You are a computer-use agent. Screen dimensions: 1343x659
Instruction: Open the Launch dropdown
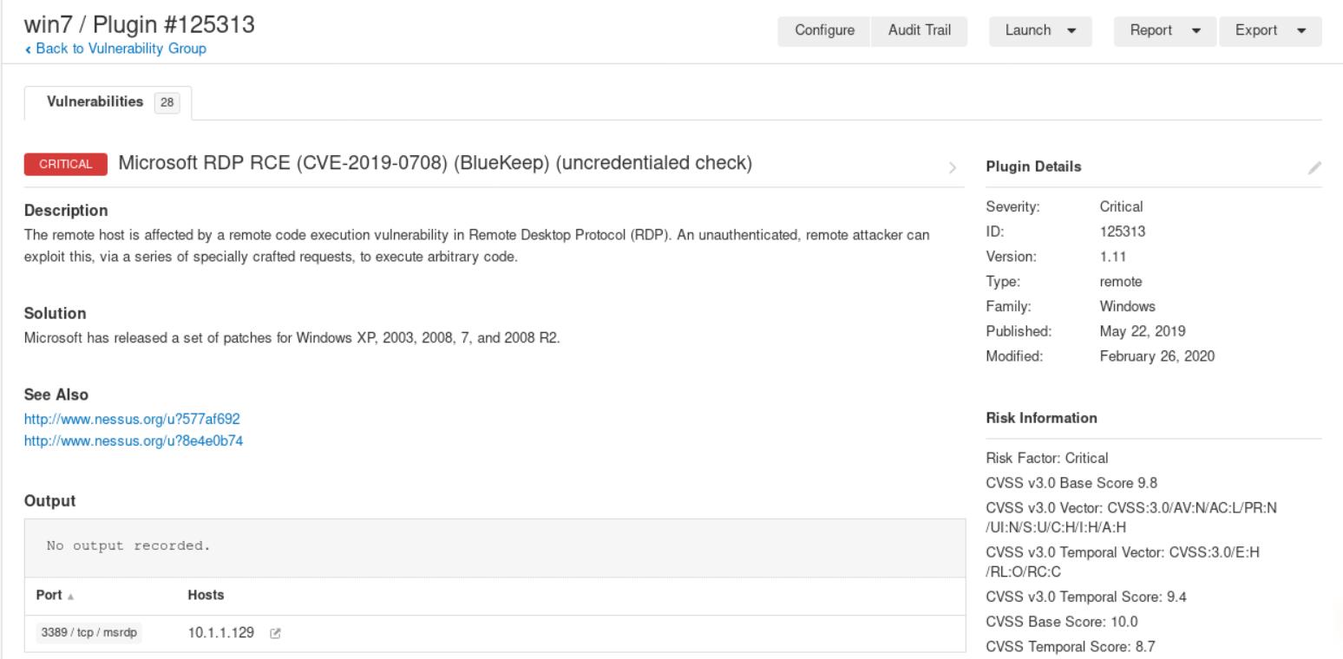(x=1040, y=30)
